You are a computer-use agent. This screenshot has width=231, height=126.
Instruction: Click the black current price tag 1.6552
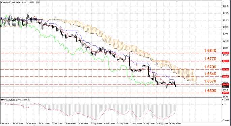click(x=226, y=87)
